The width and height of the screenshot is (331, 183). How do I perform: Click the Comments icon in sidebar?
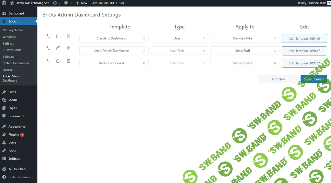coord(4,116)
